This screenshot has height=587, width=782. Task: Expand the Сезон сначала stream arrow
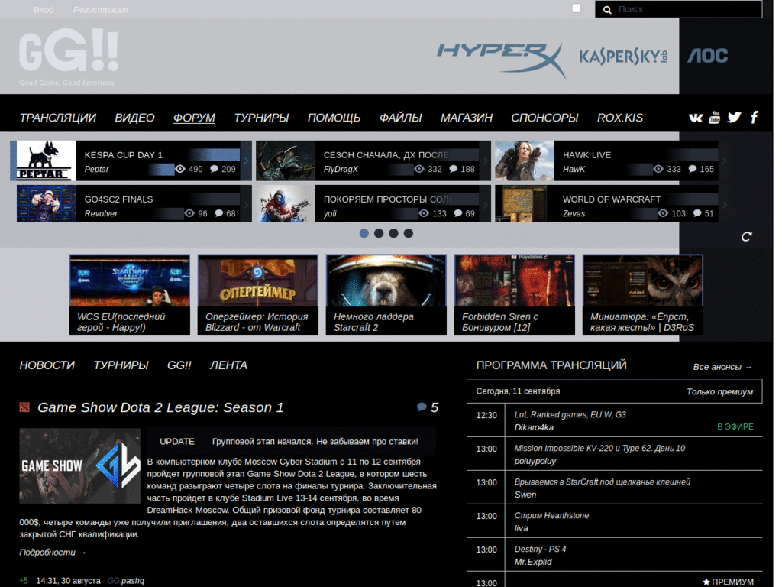click(485, 161)
